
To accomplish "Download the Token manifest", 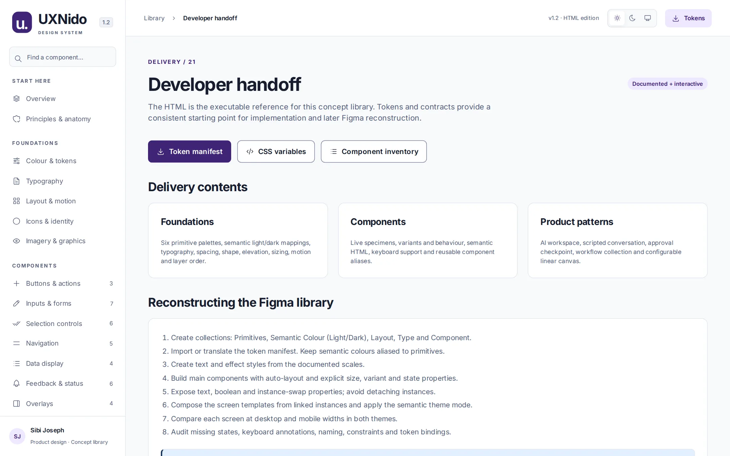I will tap(190, 152).
